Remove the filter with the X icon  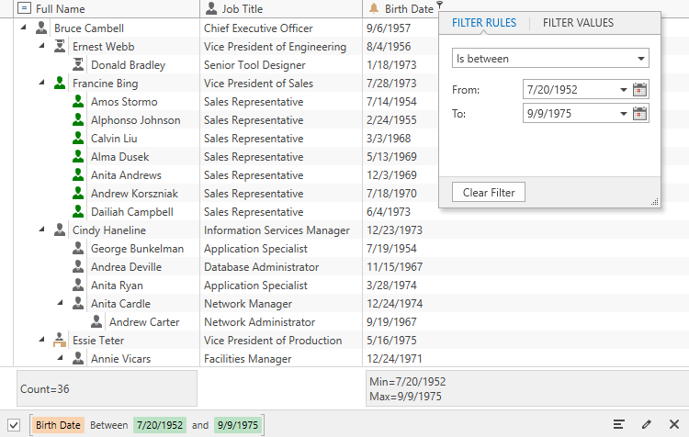click(x=674, y=424)
